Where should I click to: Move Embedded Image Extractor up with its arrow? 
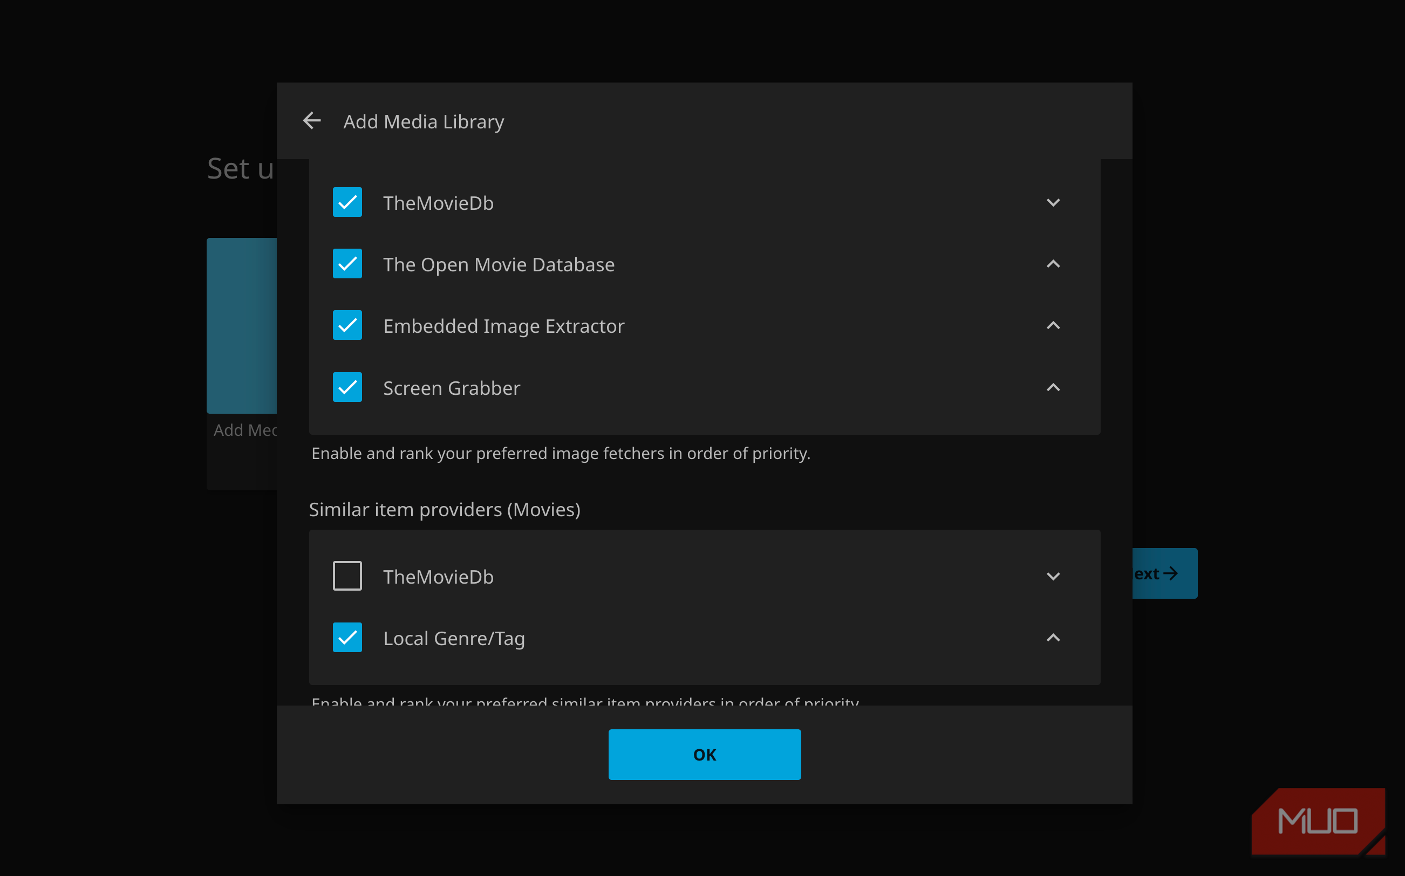point(1053,325)
